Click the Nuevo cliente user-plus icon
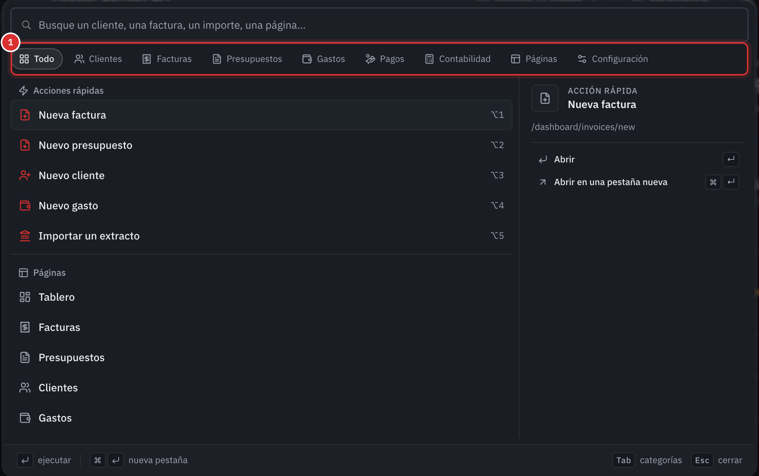The image size is (759, 476). [25, 175]
